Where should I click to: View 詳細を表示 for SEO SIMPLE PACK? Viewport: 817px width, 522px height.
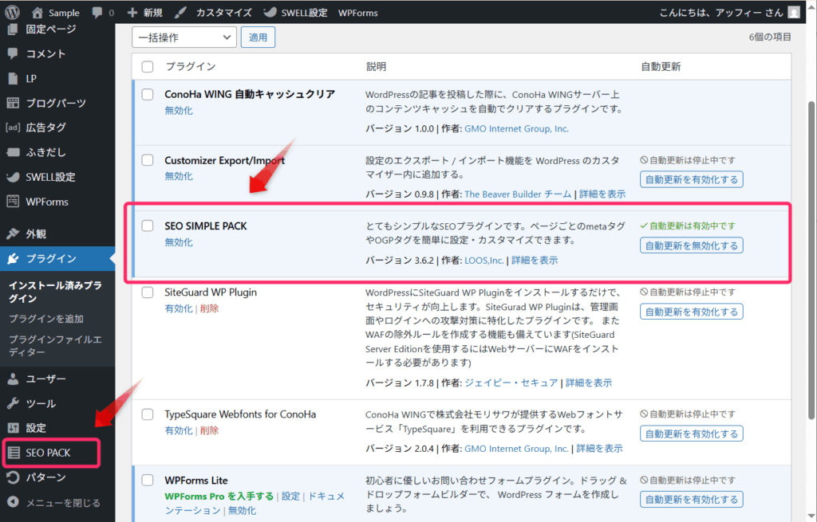[x=535, y=261]
